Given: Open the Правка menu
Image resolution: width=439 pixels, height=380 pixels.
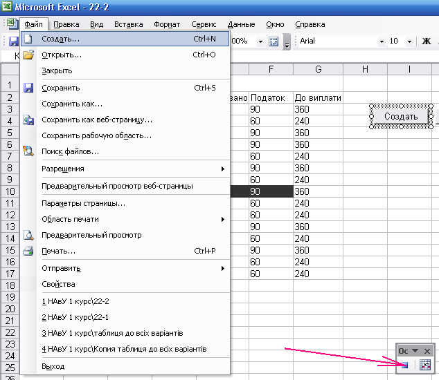Looking at the screenshot, I should coord(66,24).
